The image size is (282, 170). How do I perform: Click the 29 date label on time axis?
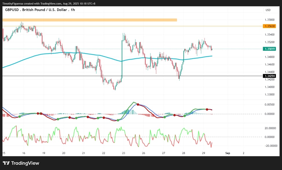203,153
